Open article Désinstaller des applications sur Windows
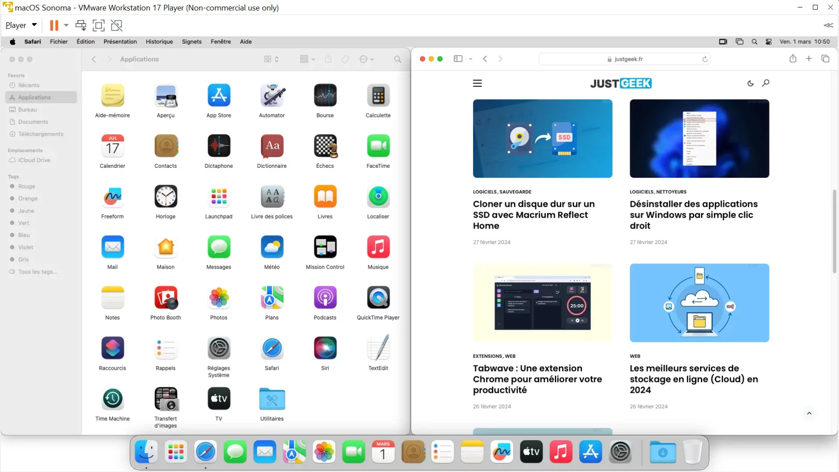Screen dimensions: 839x472 693,215
